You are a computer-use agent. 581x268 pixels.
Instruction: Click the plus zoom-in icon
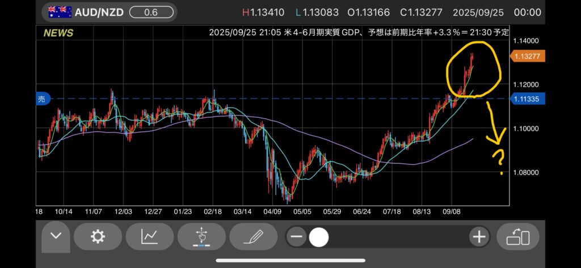click(x=479, y=237)
